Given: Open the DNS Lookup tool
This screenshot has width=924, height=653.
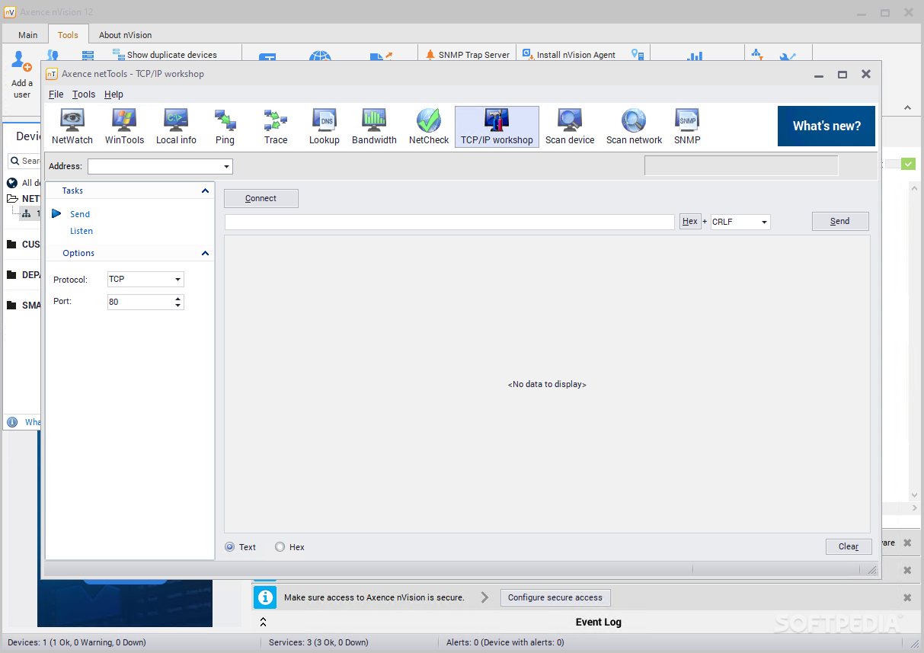Looking at the screenshot, I should (324, 126).
